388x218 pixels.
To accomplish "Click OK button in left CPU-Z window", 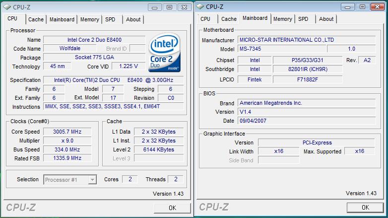I will pos(173,208).
